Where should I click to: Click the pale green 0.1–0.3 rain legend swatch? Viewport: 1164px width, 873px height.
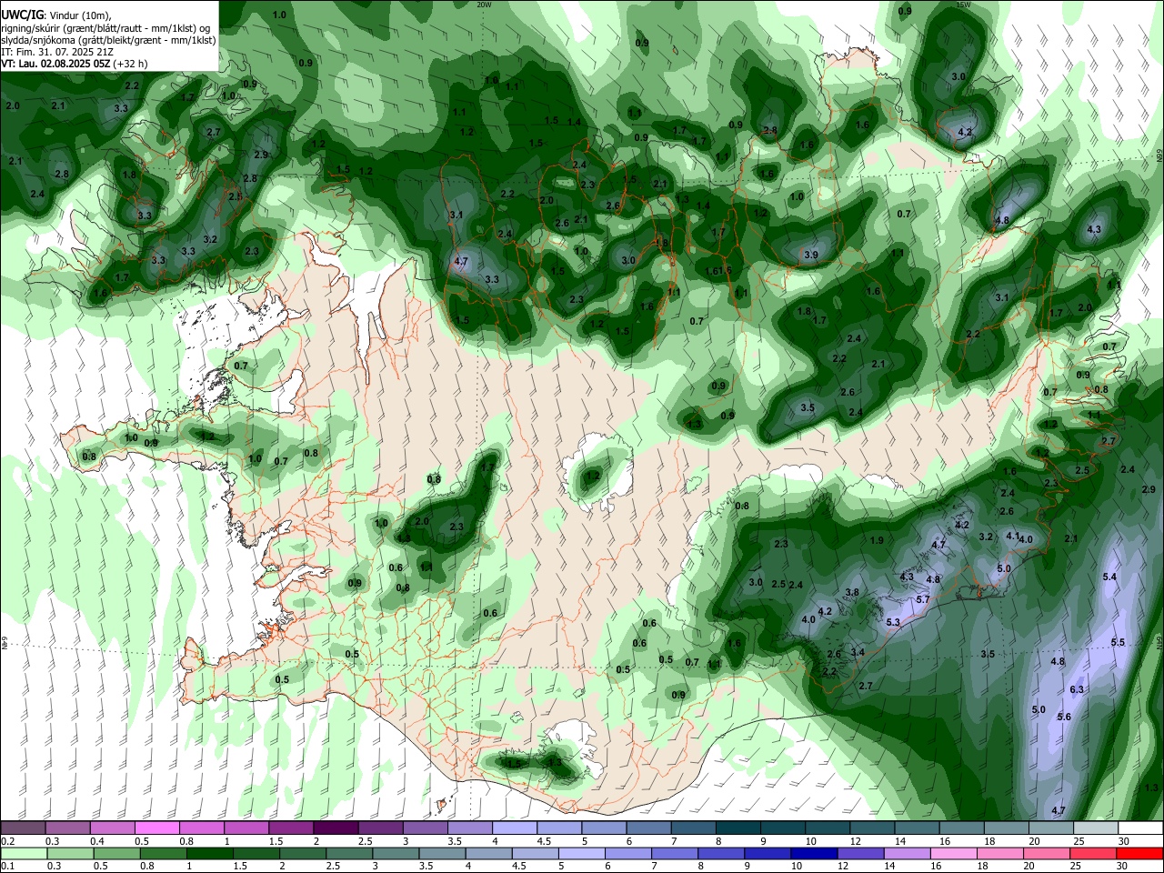click(25, 853)
